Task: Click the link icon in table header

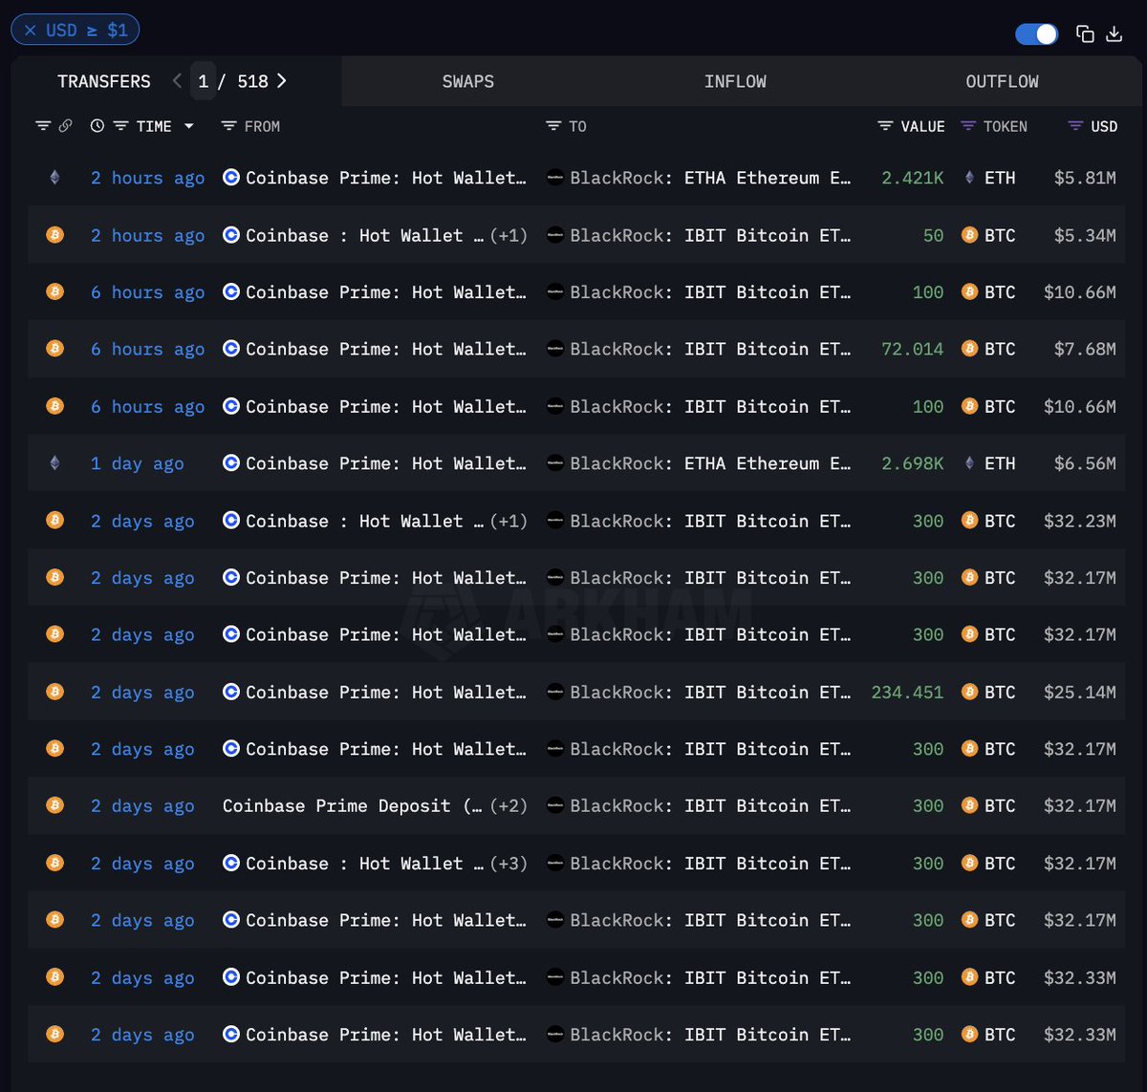Action: click(x=65, y=126)
